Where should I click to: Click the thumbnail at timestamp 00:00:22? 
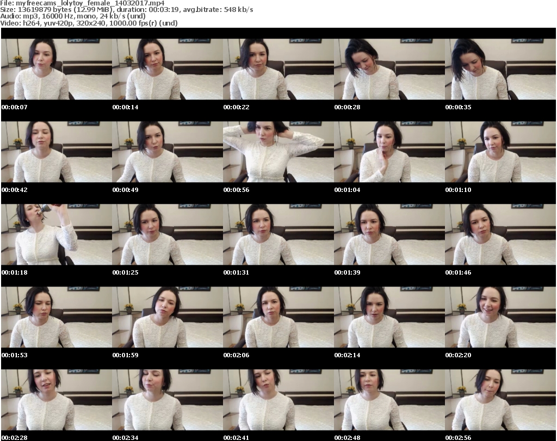[x=278, y=69]
